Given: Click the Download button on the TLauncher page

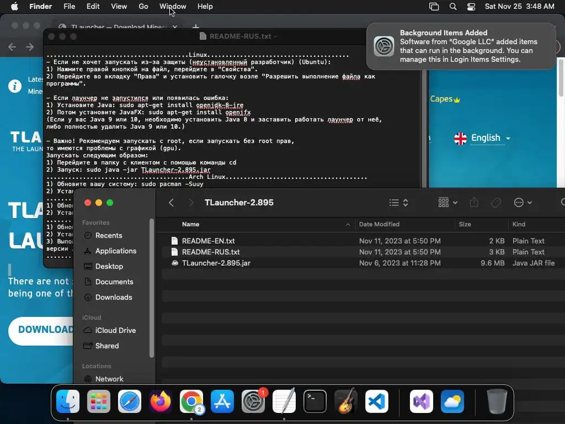Looking at the screenshot, I should click(x=41, y=331).
